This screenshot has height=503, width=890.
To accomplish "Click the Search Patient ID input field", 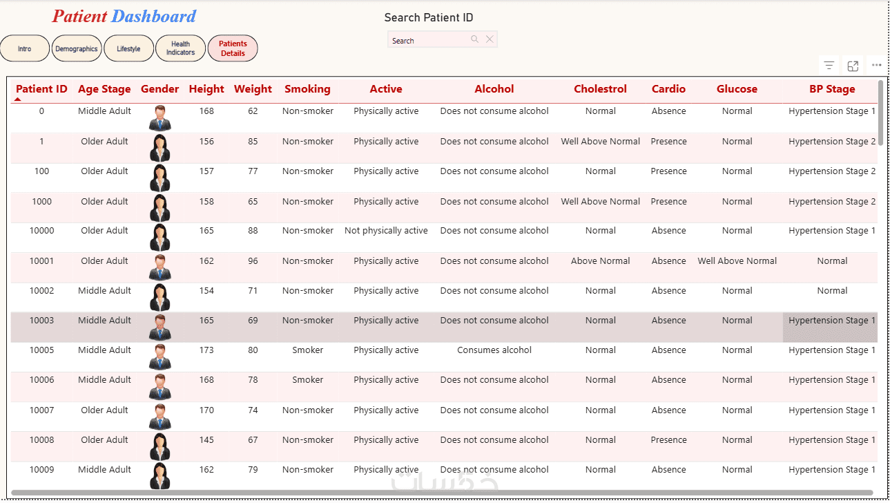I will tap(429, 40).
